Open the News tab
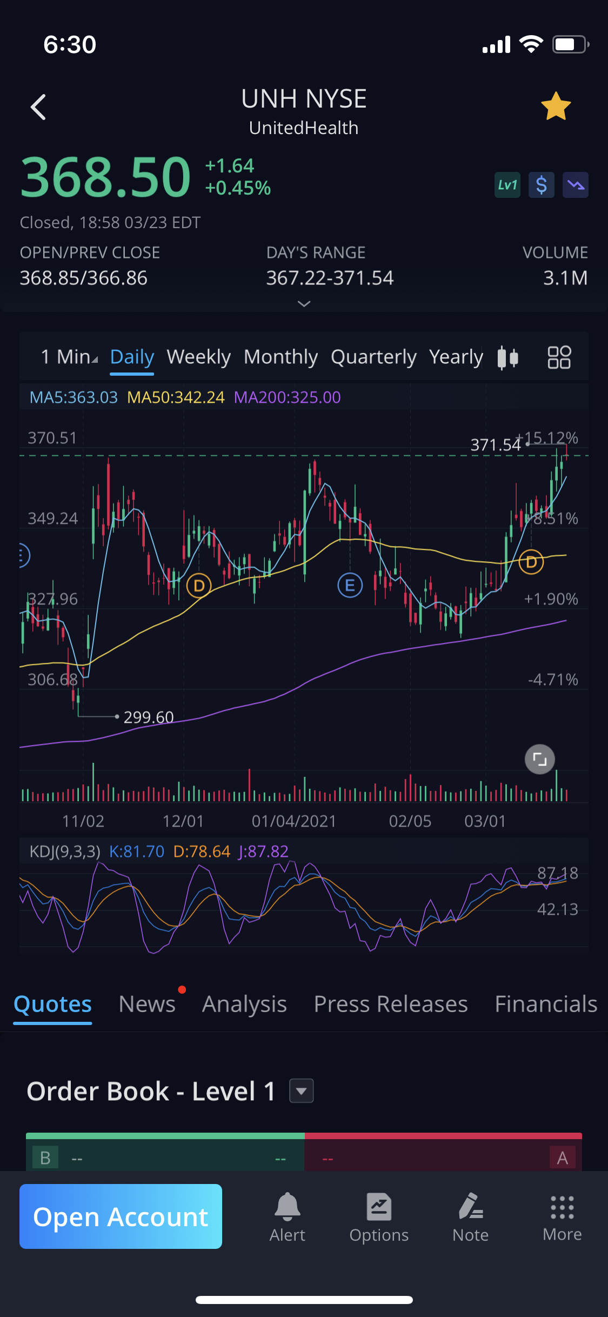 click(147, 1004)
